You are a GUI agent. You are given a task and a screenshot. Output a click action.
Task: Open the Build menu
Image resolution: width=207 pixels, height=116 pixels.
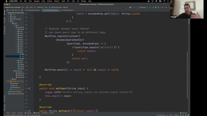63,1
